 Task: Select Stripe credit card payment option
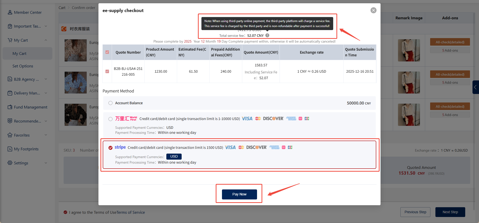tap(110, 148)
